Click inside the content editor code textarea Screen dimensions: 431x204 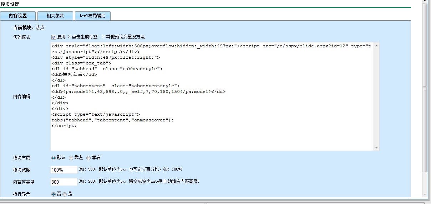pos(212,96)
